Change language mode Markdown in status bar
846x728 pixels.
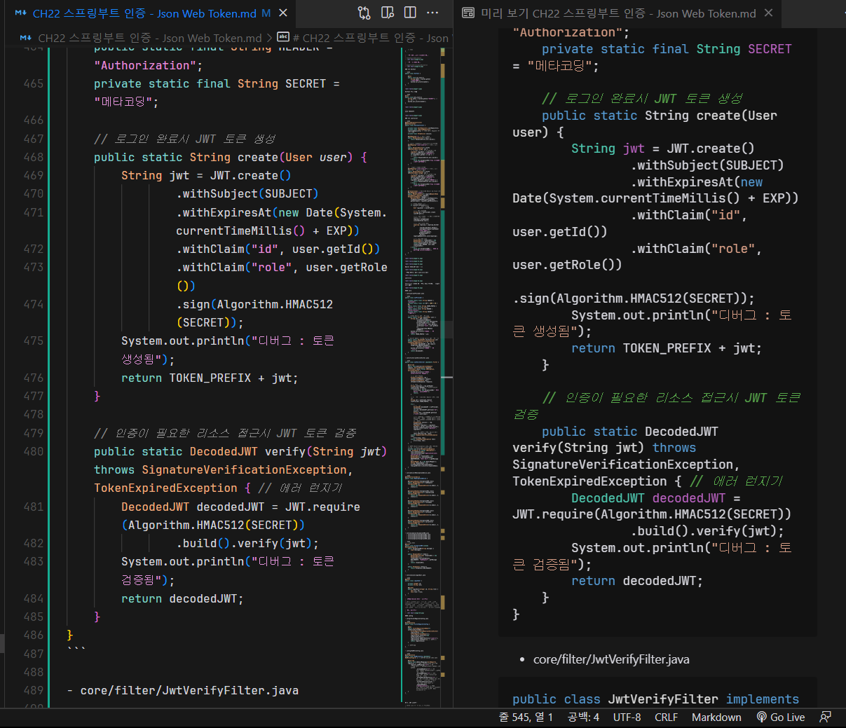pyautogui.click(x=716, y=717)
